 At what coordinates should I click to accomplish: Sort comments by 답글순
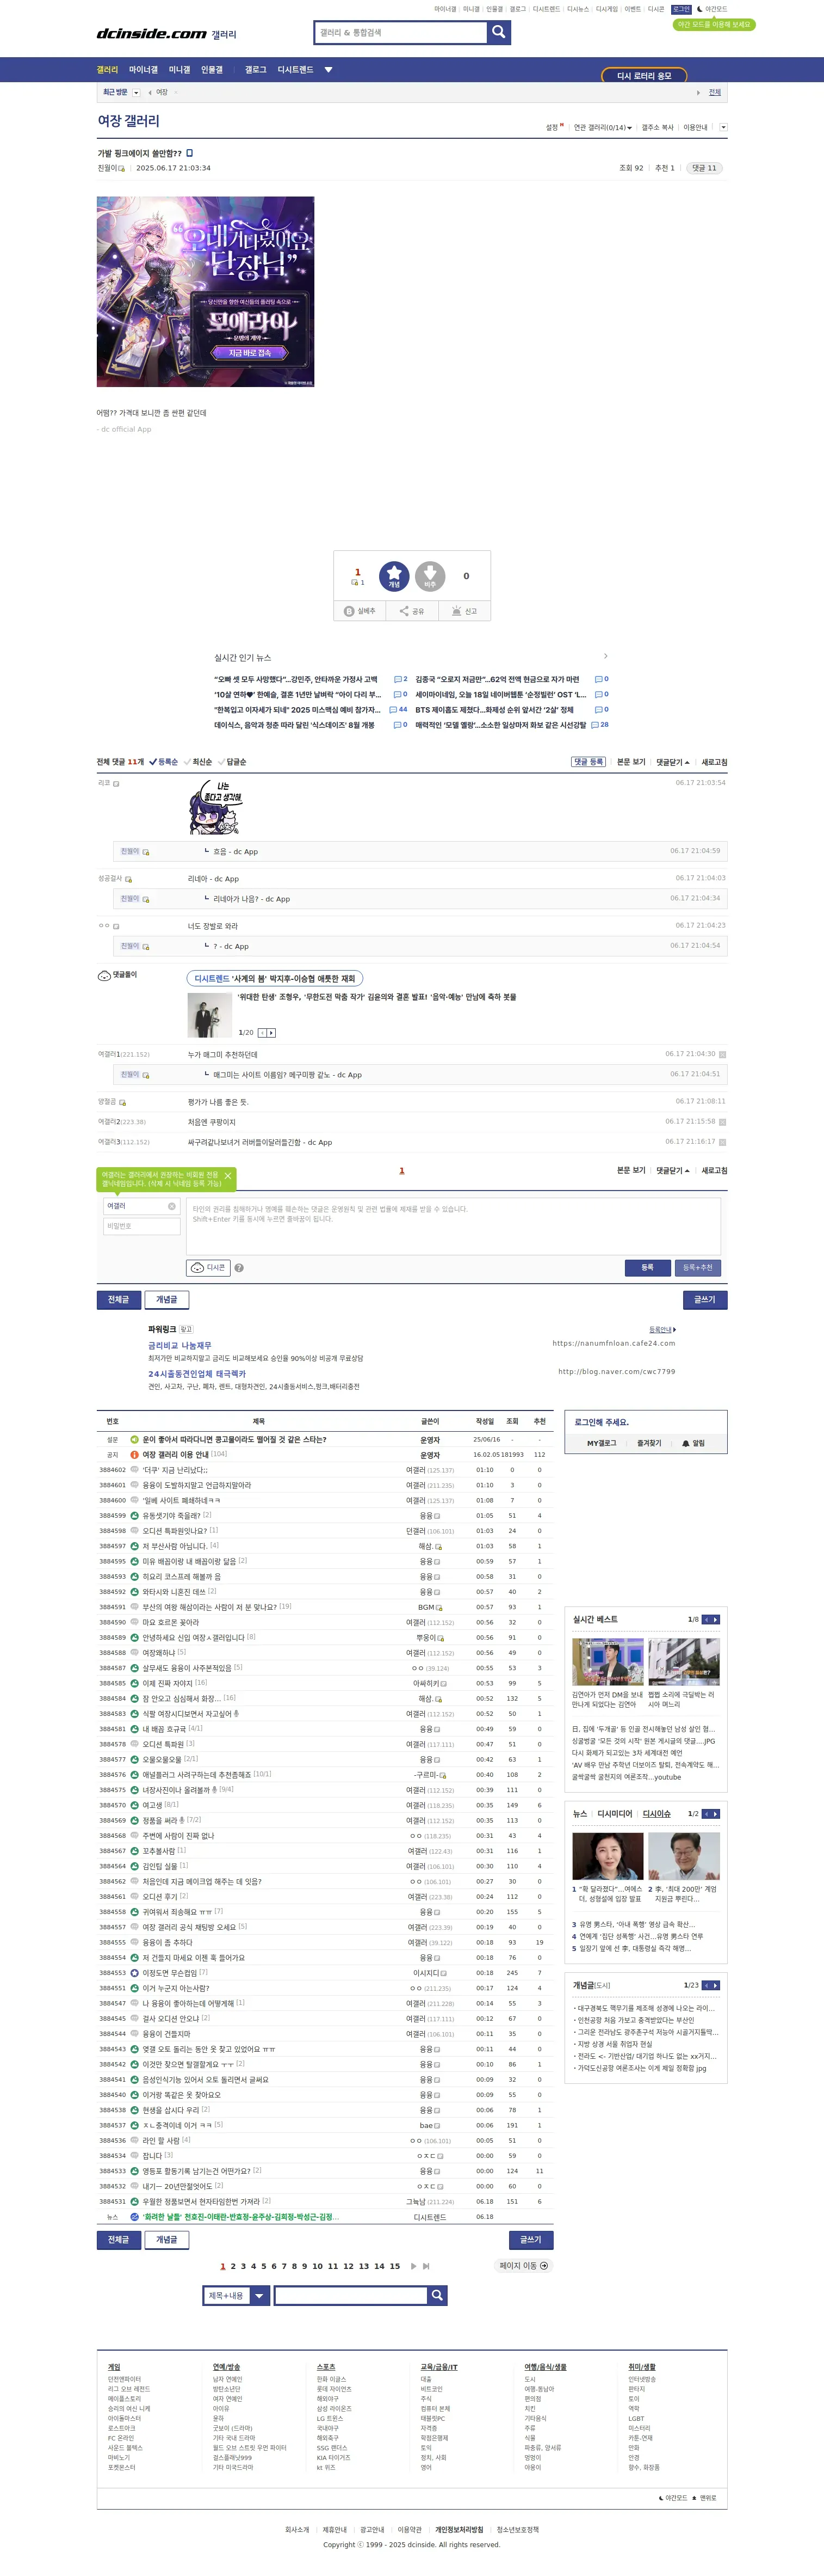click(232, 762)
